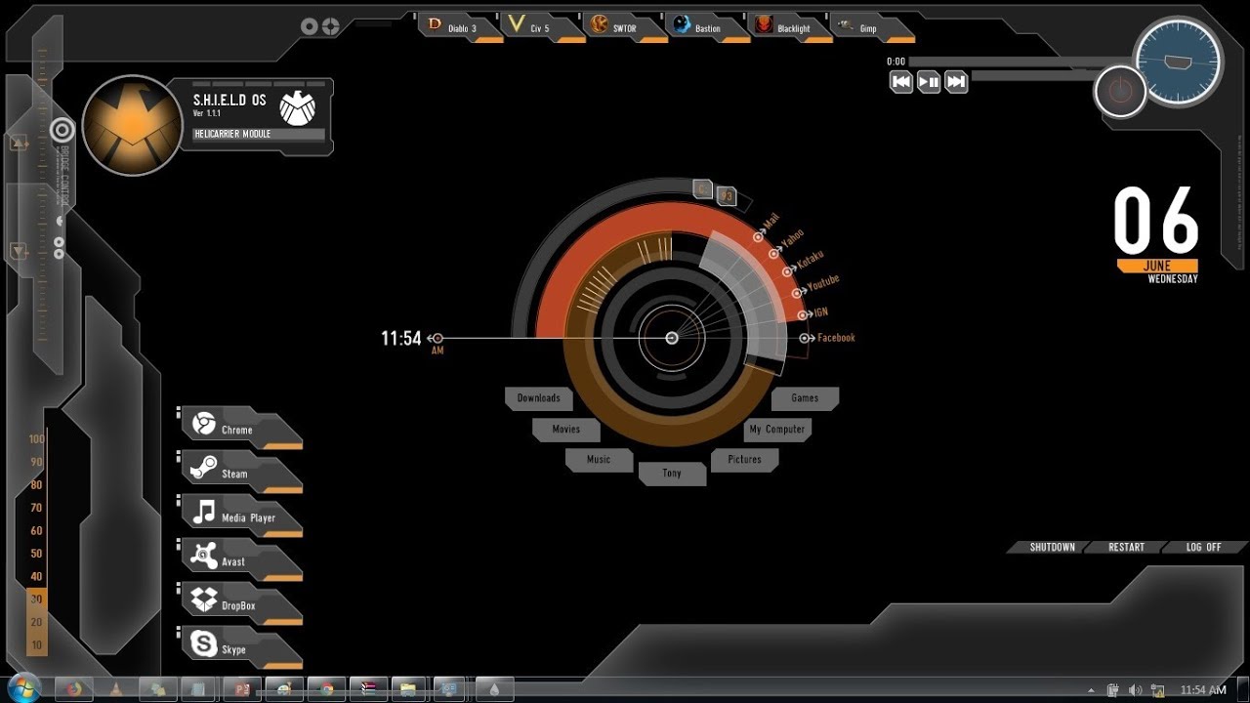Select the Bastion tab up top
Image resolution: width=1250 pixels, height=703 pixels.
(x=704, y=27)
